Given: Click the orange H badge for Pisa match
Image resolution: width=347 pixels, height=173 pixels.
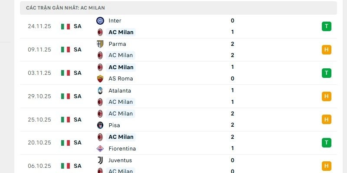Looking at the screenshot, I should [327, 119].
